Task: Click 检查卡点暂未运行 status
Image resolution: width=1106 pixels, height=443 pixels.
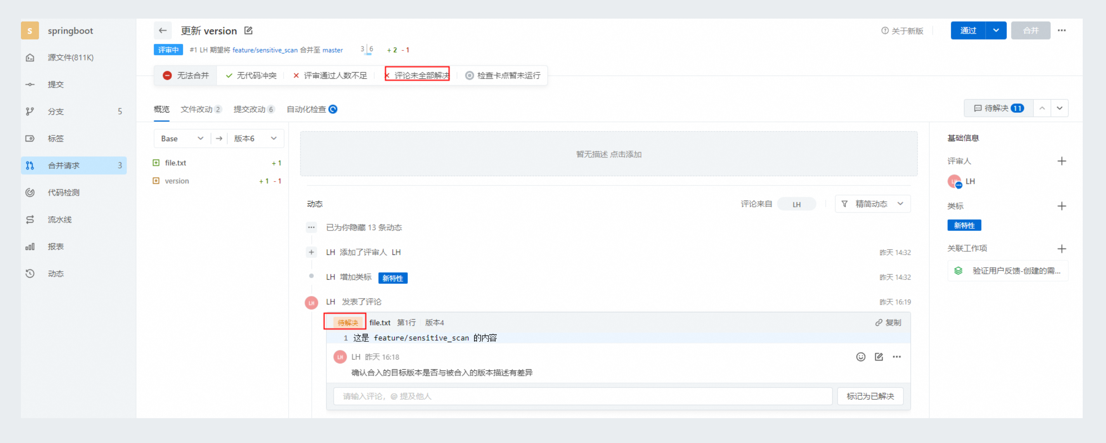Action: tap(503, 76)
